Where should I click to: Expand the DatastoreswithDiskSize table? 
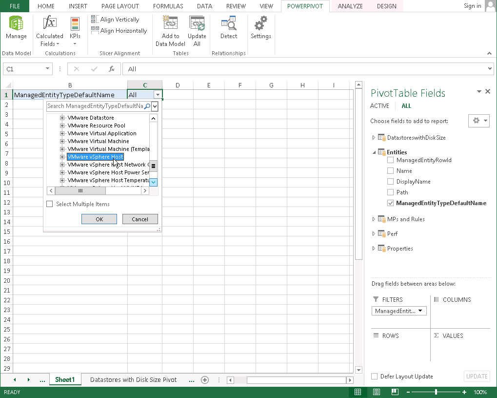[374, 137]
